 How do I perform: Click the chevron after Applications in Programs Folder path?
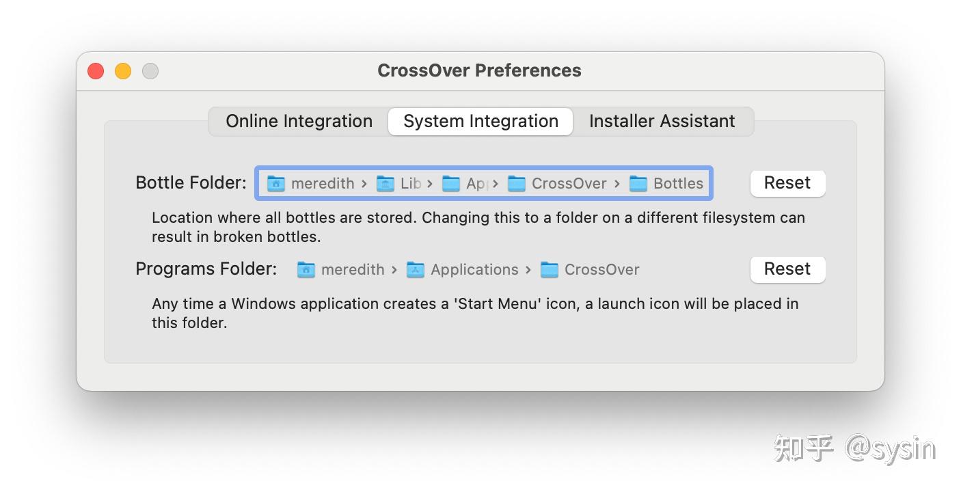click(528, 269)
